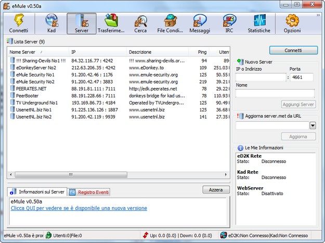
Task: Click the status bar up/down arrows icon
Action: [146, 235]
